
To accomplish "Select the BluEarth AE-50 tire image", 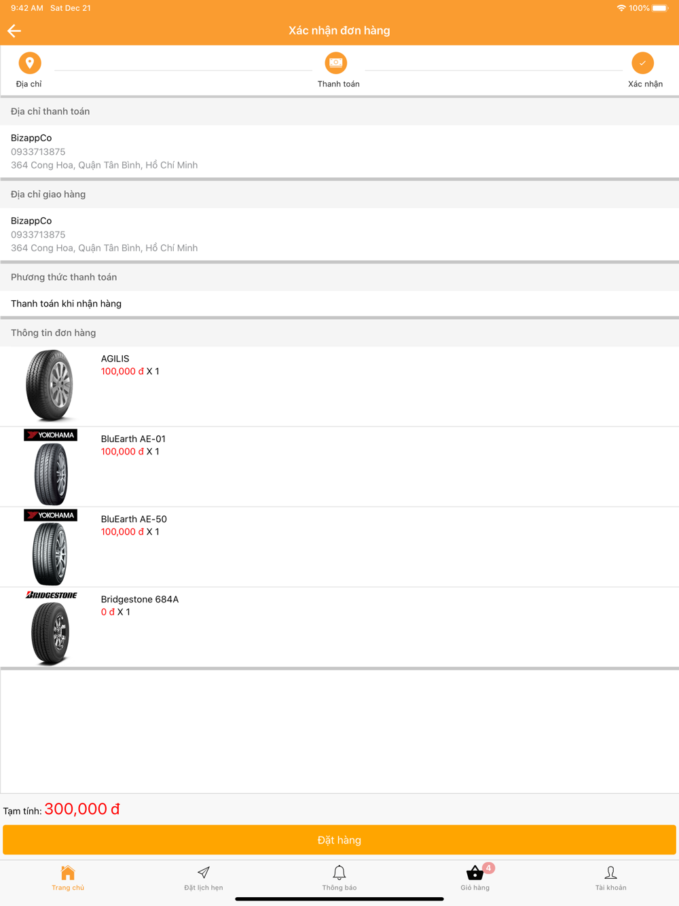I will click(50, 547).
